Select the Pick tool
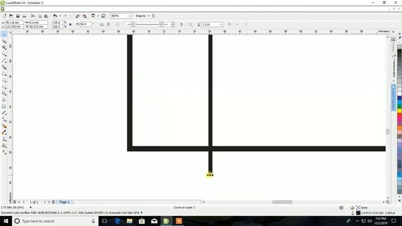Viewport: 402px width, 226px height. (4, 34)
